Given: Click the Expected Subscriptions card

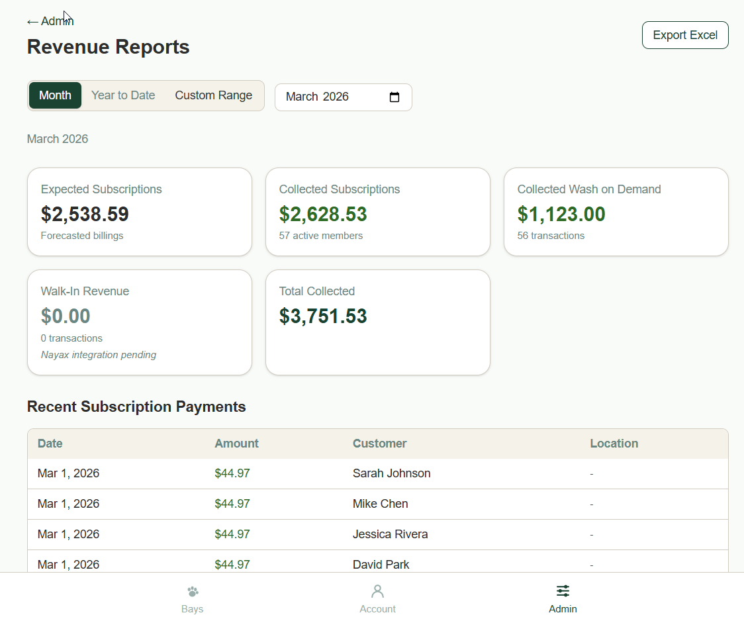Looking at the screenshot, I should pos(139,212).
